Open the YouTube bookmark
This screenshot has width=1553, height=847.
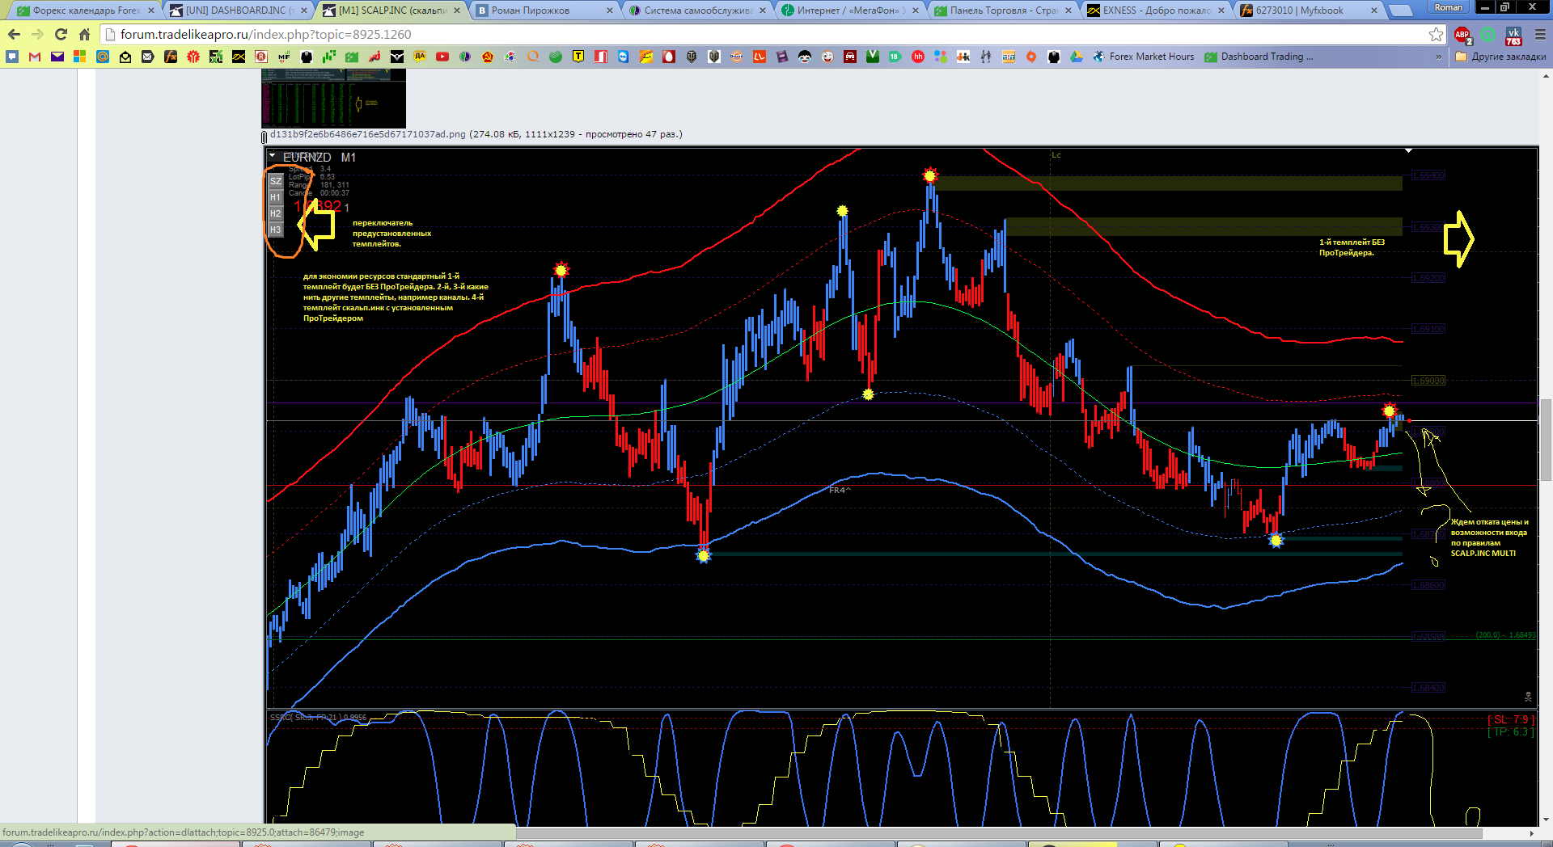(x=442, y=57)
